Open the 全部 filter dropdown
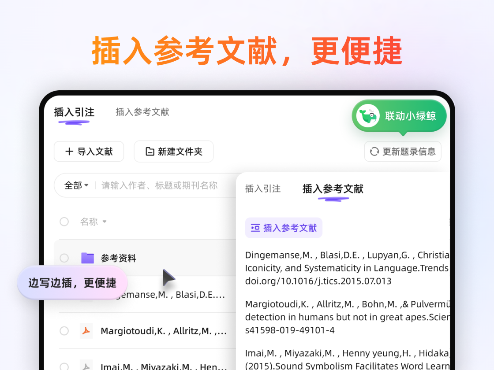Image resolution: width=494 pixels, height=370 pixels. 75,185
